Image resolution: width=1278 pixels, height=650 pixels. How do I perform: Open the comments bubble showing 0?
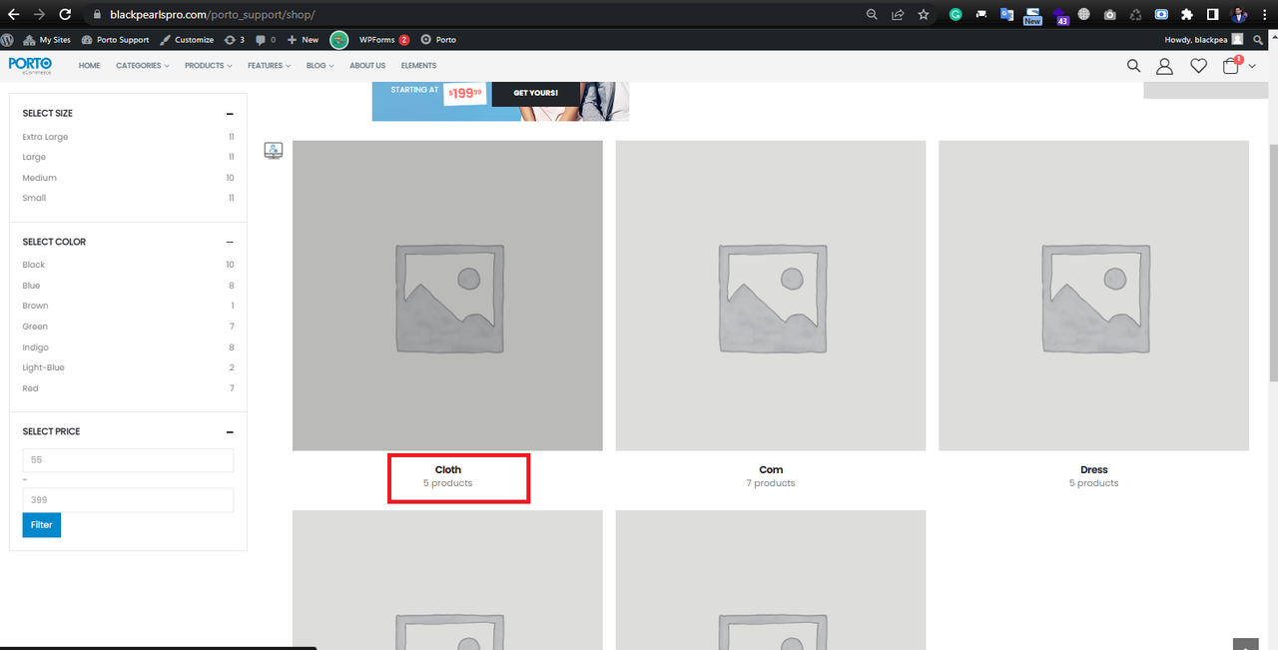pyautogui.click(x=266, y=40)
